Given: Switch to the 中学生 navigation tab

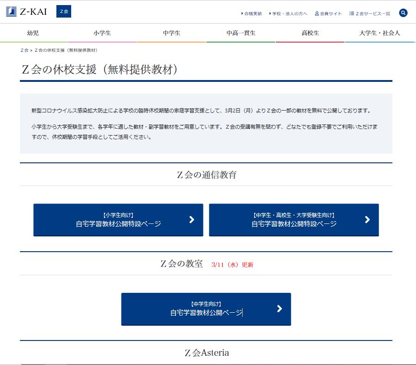Looking at the screenshot, I should (171, 33).
